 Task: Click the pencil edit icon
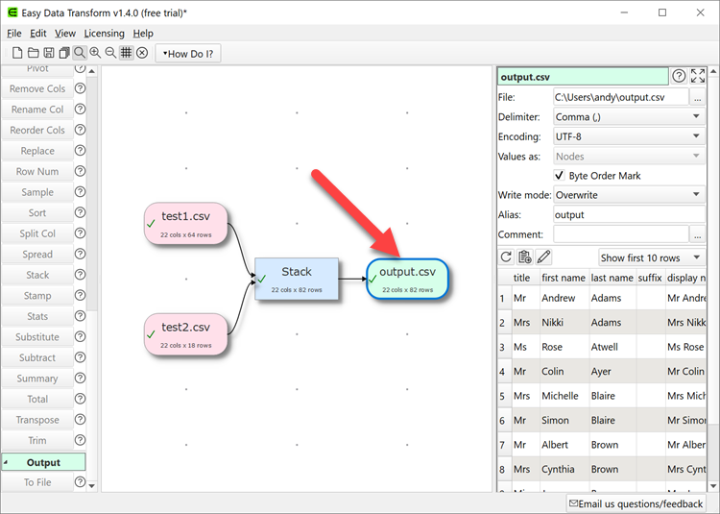(543, 257)
